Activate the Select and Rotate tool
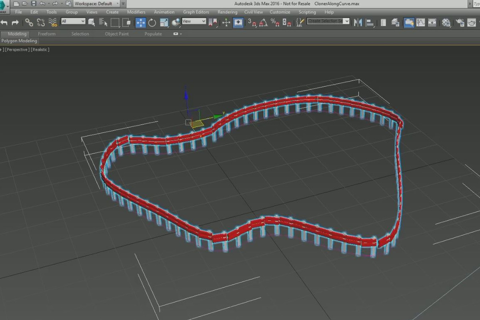This screenshot has height=320, width=480. click(152, 22)
